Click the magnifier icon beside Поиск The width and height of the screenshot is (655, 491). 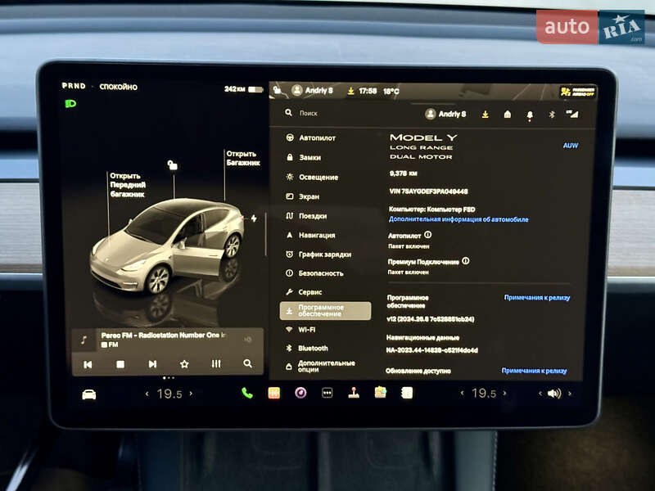(x=289, y=113)
